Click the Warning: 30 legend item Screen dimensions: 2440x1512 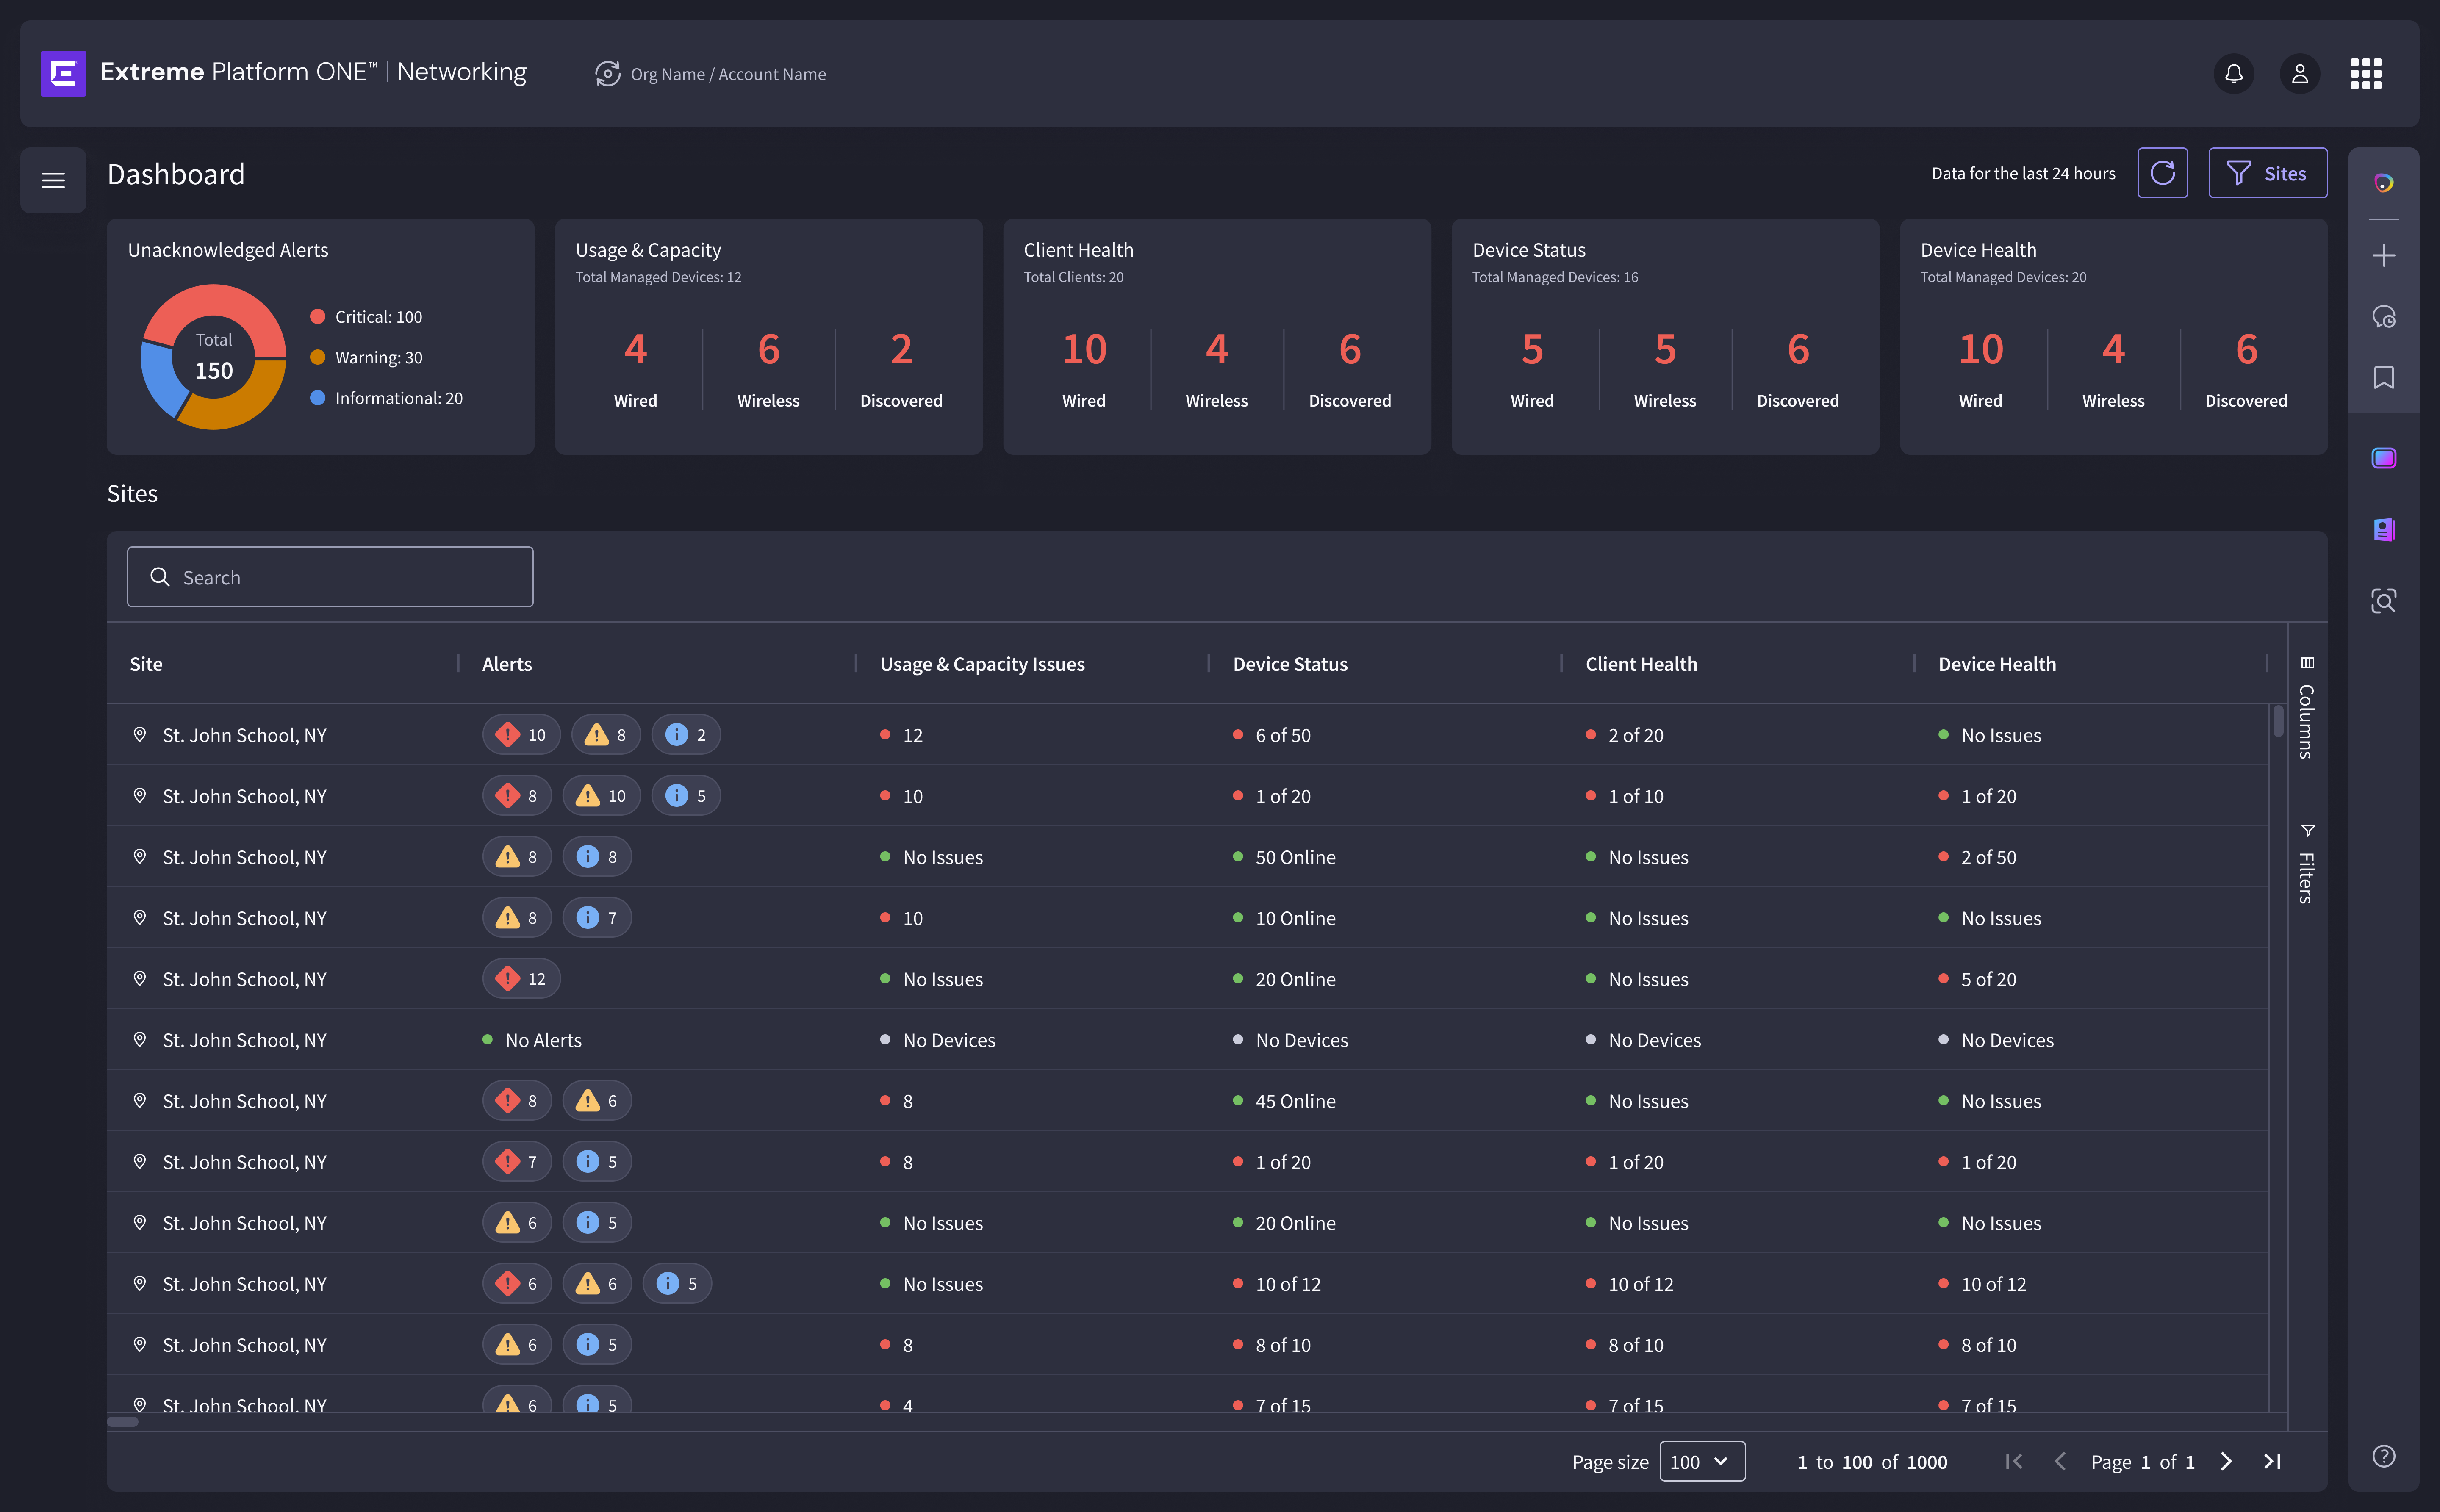pos(366,358)
